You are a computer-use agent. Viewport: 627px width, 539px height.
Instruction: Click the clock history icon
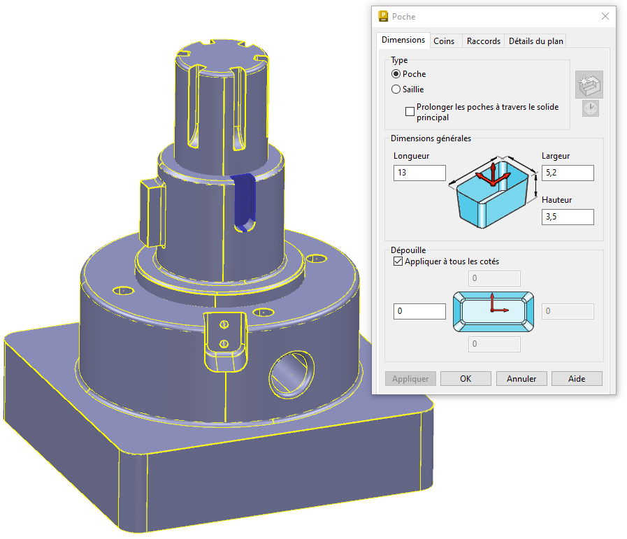590,108
